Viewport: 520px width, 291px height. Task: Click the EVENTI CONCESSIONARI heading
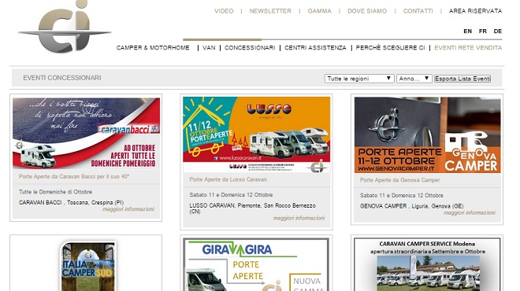62,78
